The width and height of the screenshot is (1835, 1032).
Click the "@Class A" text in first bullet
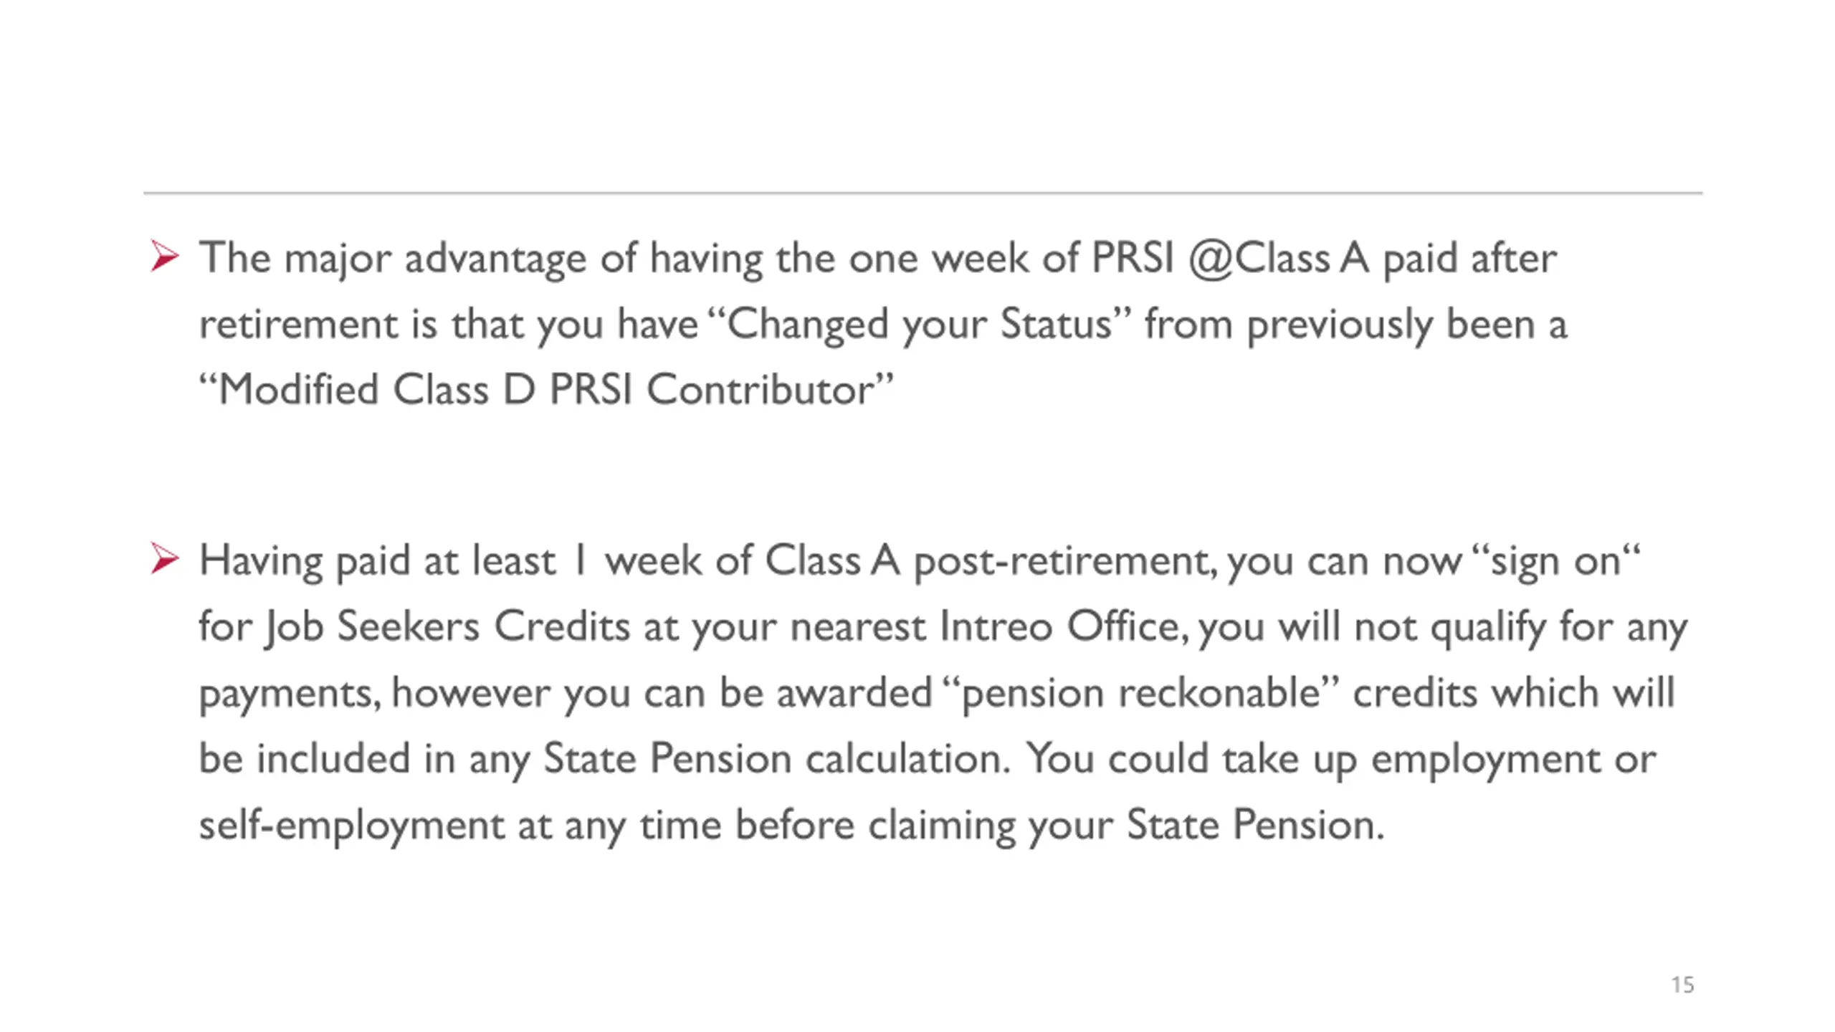[1278, 258]
